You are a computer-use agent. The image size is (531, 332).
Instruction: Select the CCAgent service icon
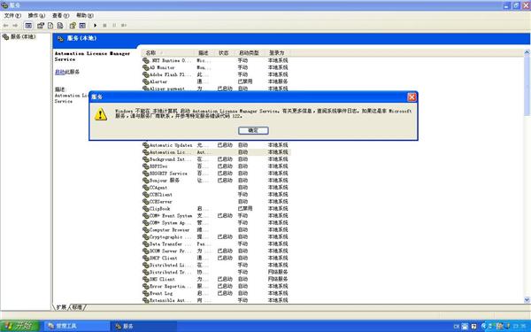(x=146, y=188)
